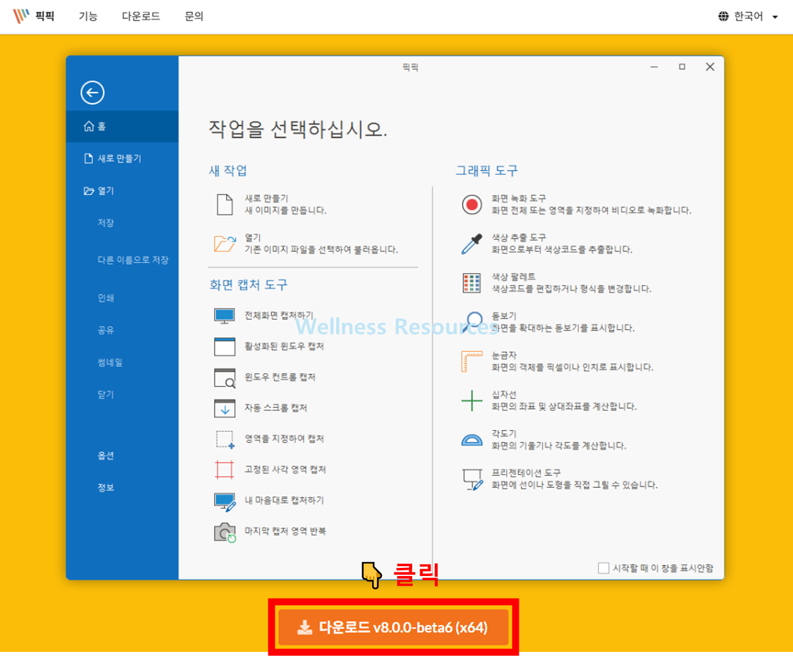Image resolution: width=793 pixels, height=656 pixels.
Task: Click 저장 in the sidebar
Action: 106,223
